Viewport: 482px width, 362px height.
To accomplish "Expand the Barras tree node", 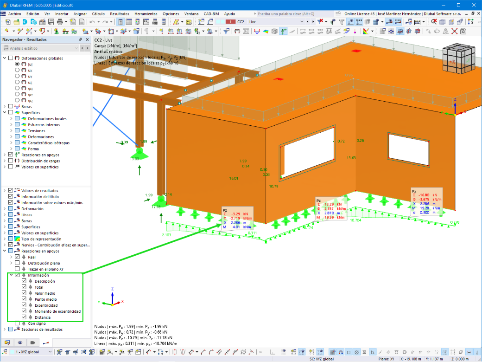I will tap(5, 106).
